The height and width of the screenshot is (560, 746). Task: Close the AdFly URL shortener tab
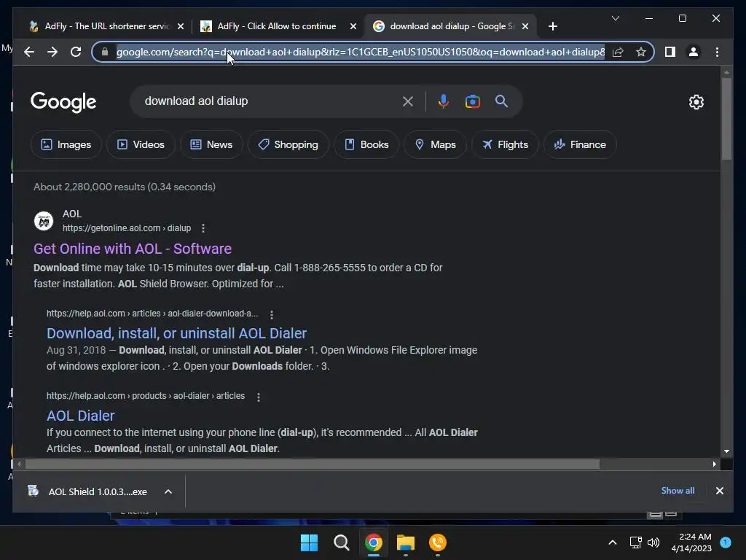(181, 26)
